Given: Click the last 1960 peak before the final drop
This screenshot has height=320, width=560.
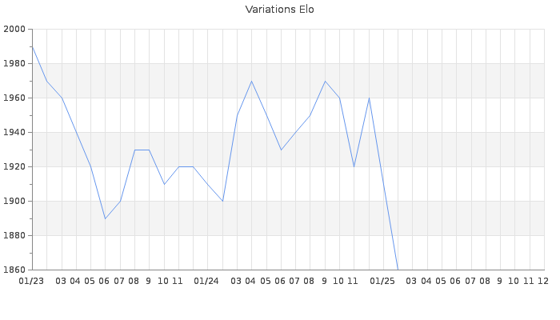Looking at the screenshot, I should [x=369, y=98].
